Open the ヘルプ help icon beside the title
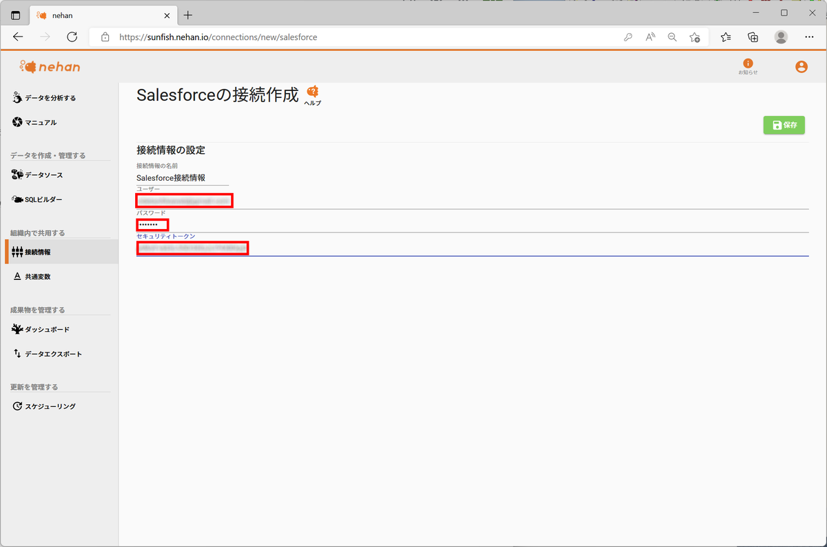The width and height of the screenshot is (827, 547). [313, 95]
